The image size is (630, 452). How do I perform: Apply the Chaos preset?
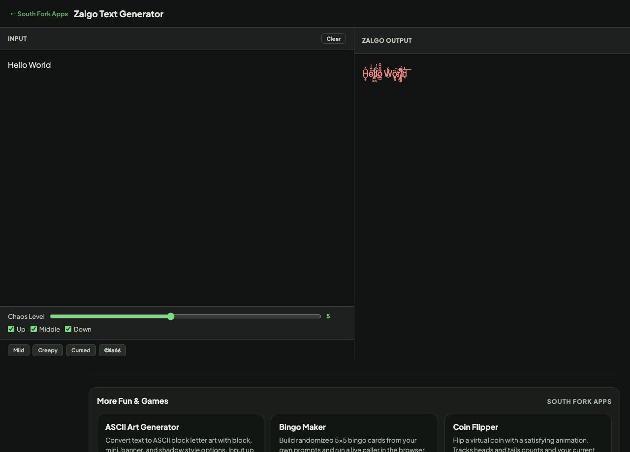point(112,350)
